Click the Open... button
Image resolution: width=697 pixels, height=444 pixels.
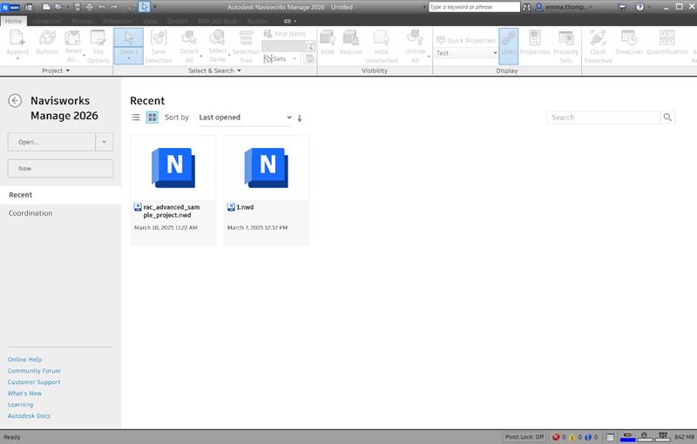tap(51, 142)
